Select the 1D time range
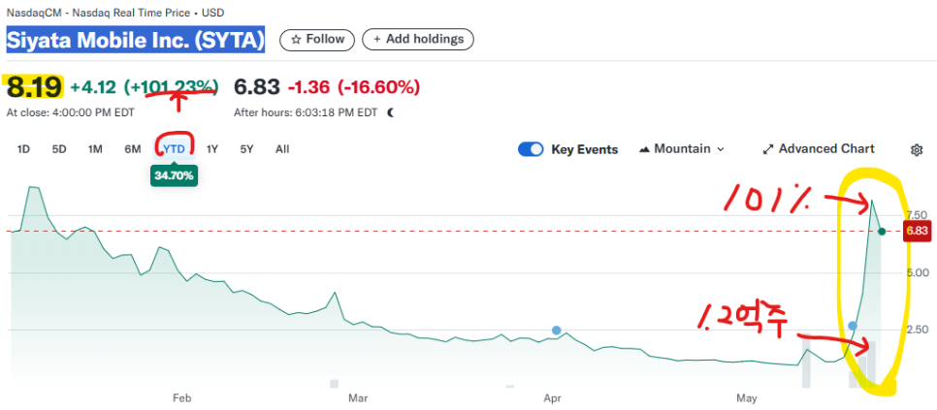 pyautogui.click(x=23, y=149)
